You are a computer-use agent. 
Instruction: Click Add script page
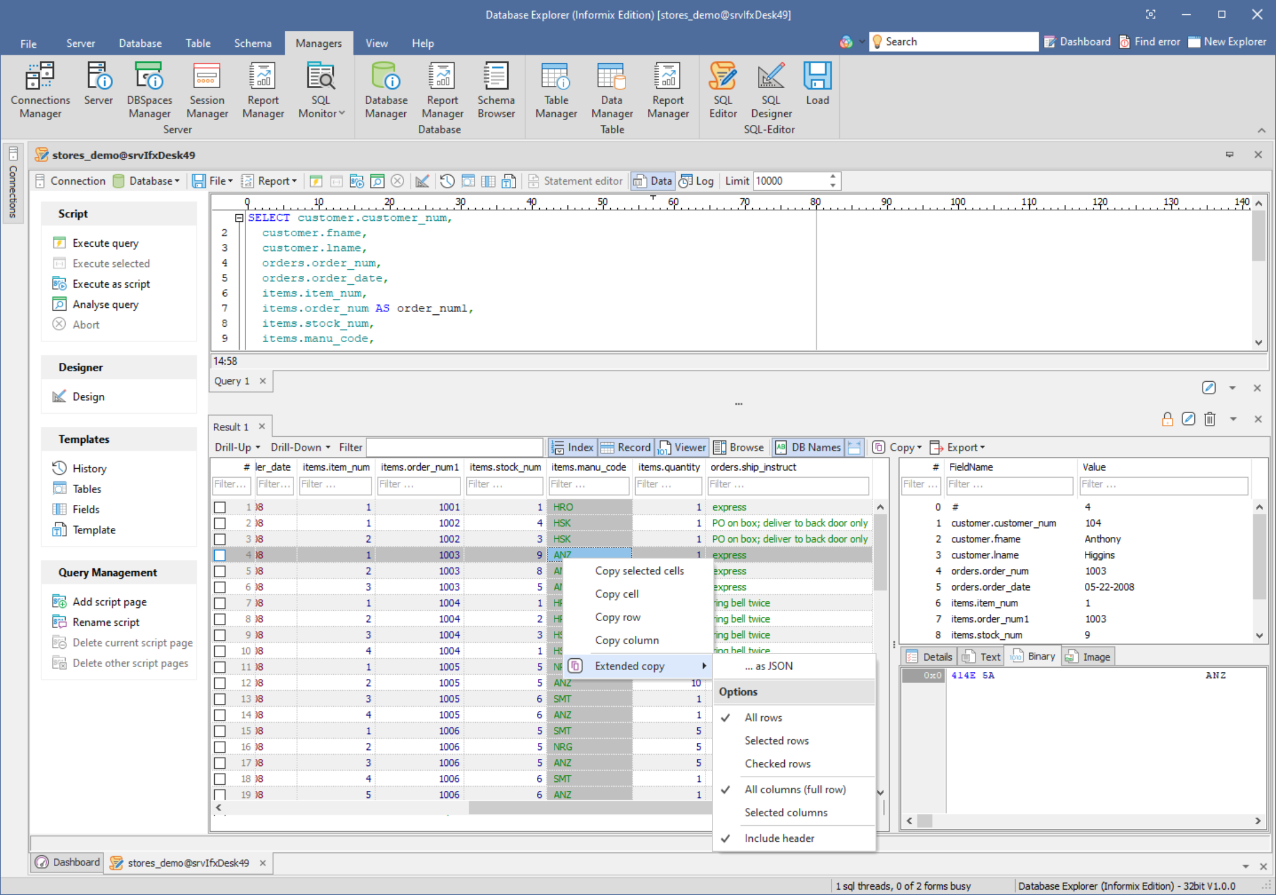click(100, 602)
